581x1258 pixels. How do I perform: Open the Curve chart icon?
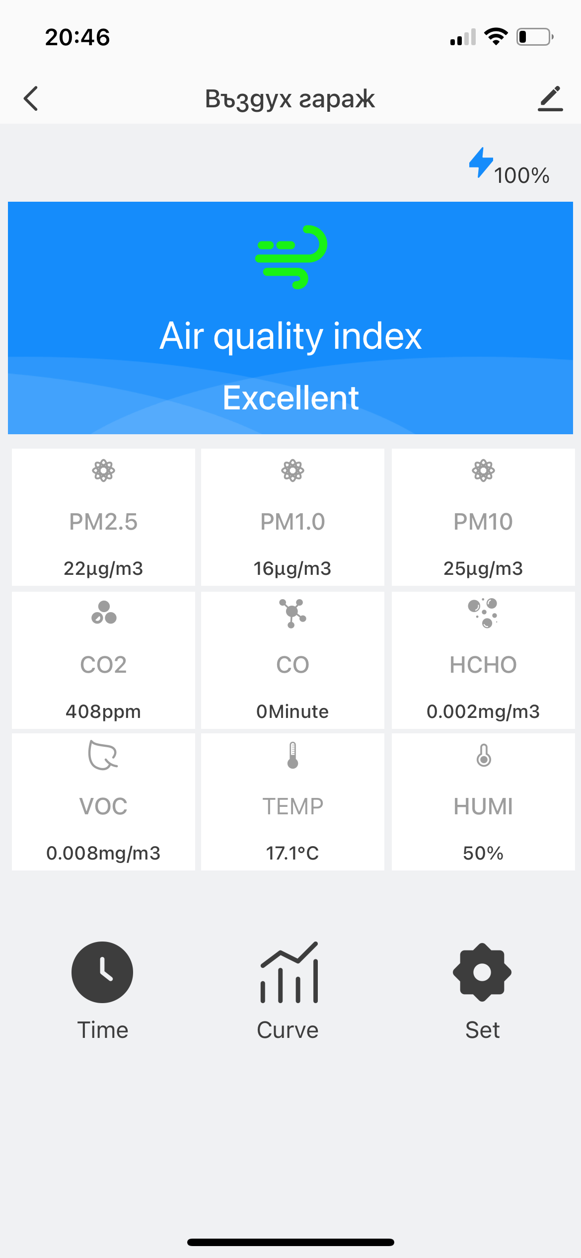point(289,973)
